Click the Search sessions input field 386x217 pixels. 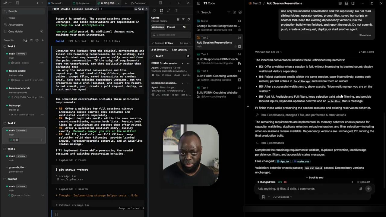tap(171, 35)
